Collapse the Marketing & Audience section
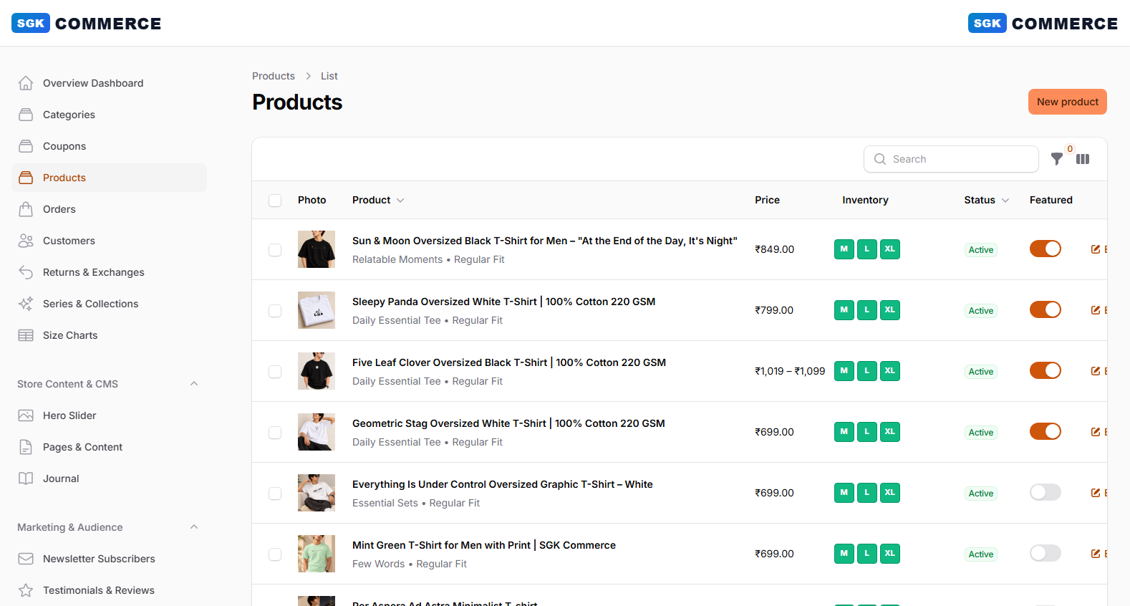Image resolution: width=1130 pixels, height=606 pixels. [194, 527]
